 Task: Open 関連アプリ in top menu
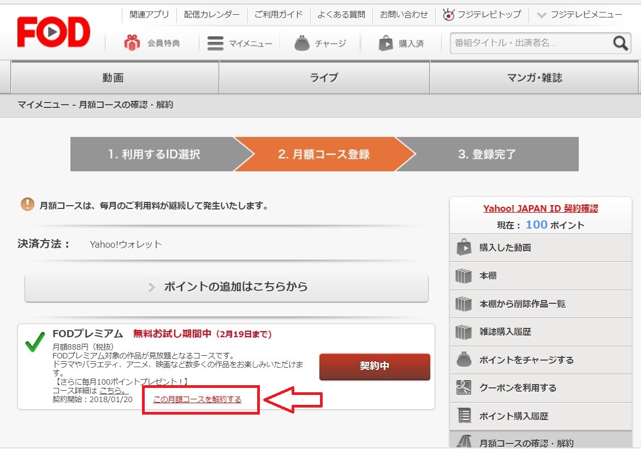(x=149, y=15)
